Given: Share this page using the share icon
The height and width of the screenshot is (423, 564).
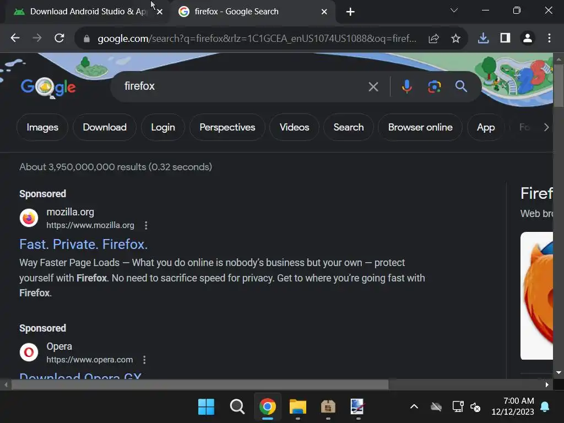Looking at the screenshot, I should coord(434,39).
